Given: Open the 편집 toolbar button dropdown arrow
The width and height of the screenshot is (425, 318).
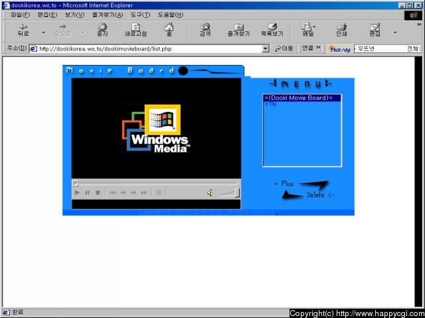Looking at the screenshot, I should (395, 32).
